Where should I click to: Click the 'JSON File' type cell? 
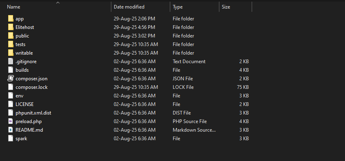click(183, 78)
